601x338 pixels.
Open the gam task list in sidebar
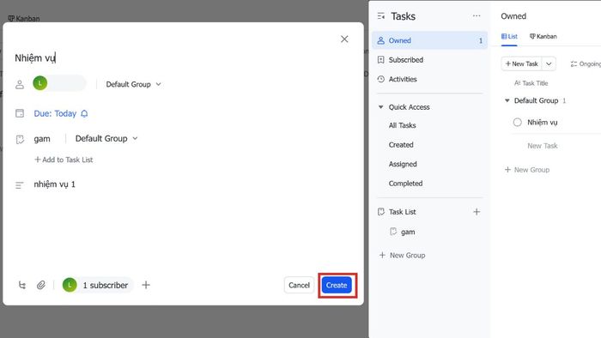coord(408,232)
